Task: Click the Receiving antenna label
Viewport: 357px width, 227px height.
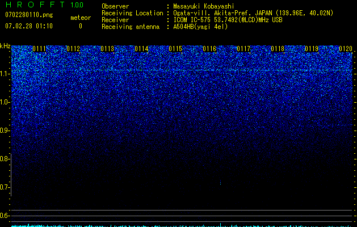Action: click(131, 27)
